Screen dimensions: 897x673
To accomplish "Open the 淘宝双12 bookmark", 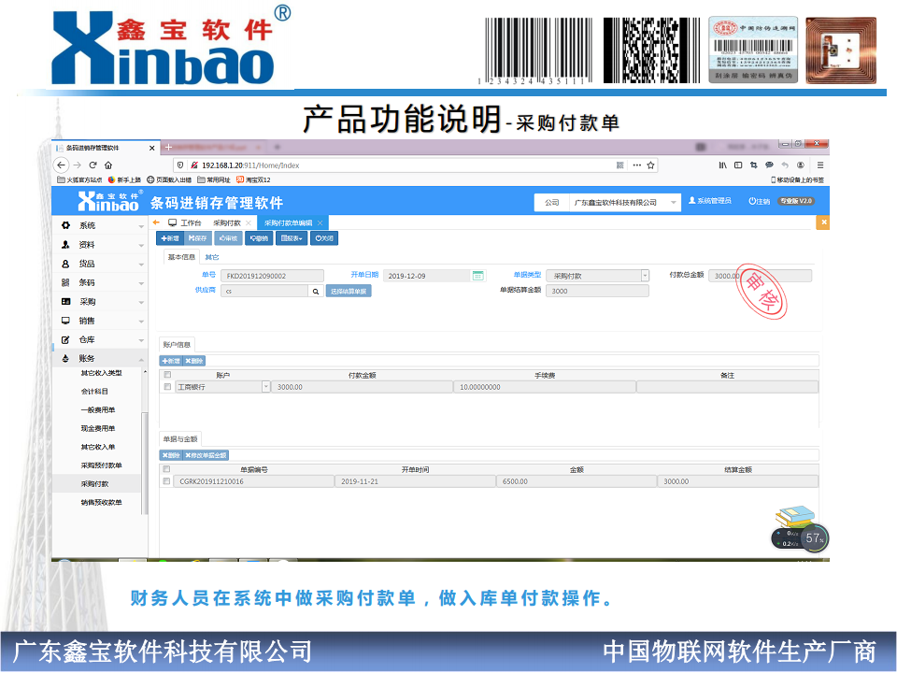I will tap(253, 179).
